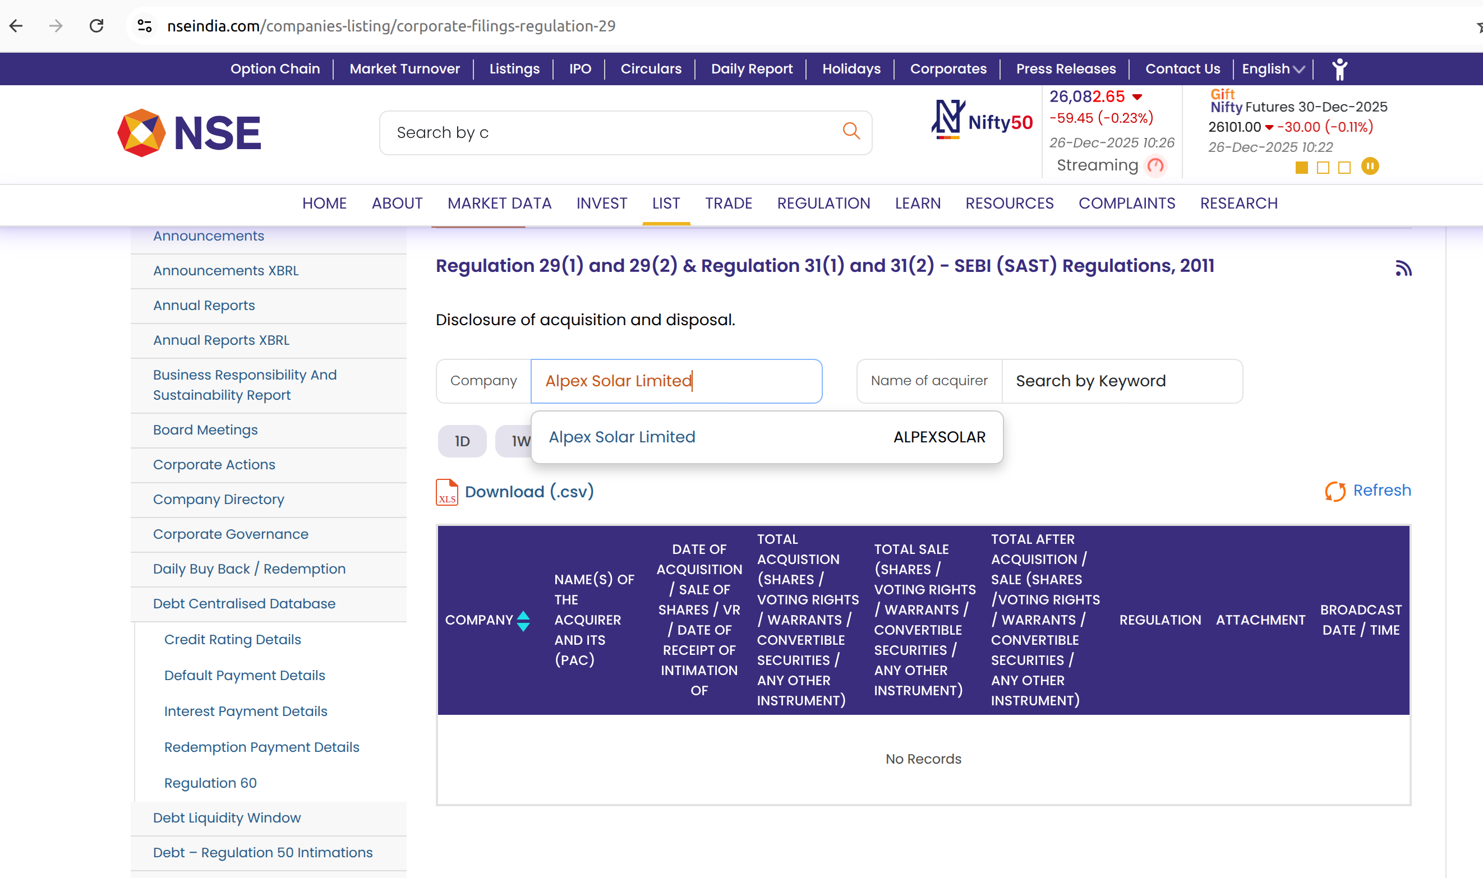The height and width of the screenshot is (878, 1483).
Task: Click the search magnifier icon
Action: tap(851, 131)
